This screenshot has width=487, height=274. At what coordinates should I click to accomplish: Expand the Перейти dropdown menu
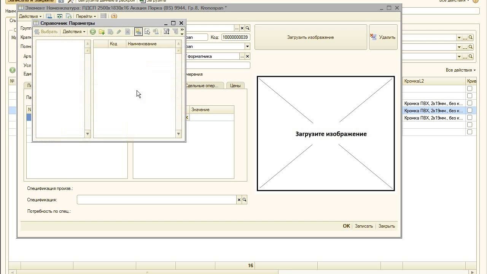(86, 16)
